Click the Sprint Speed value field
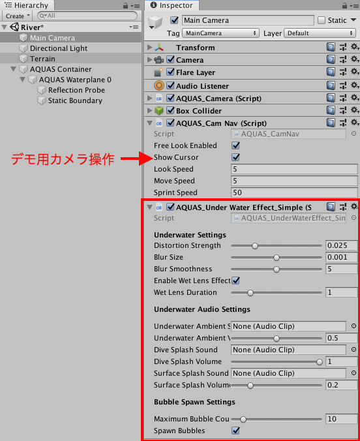 point(294,192)
